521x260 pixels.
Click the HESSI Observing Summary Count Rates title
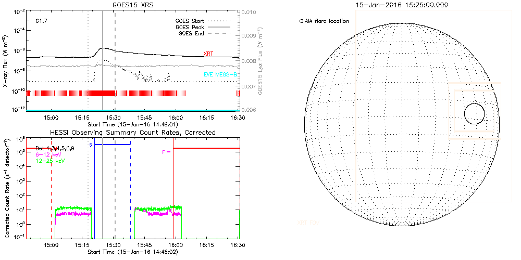point(133,133)
